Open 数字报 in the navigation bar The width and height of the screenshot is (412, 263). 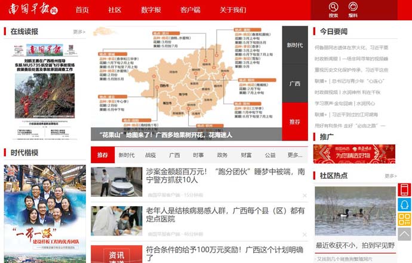pos(151,10)
